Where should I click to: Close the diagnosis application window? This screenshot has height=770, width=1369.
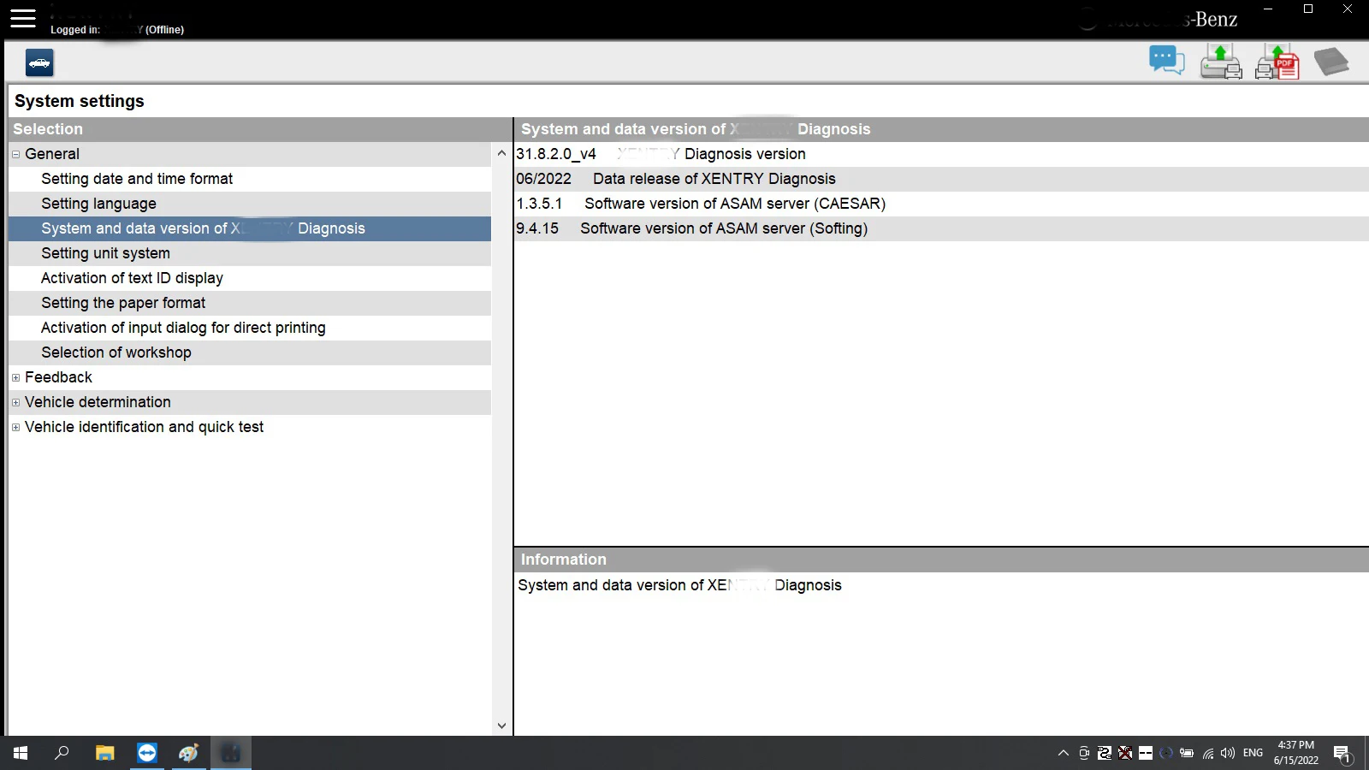[x=1348, y=9]
